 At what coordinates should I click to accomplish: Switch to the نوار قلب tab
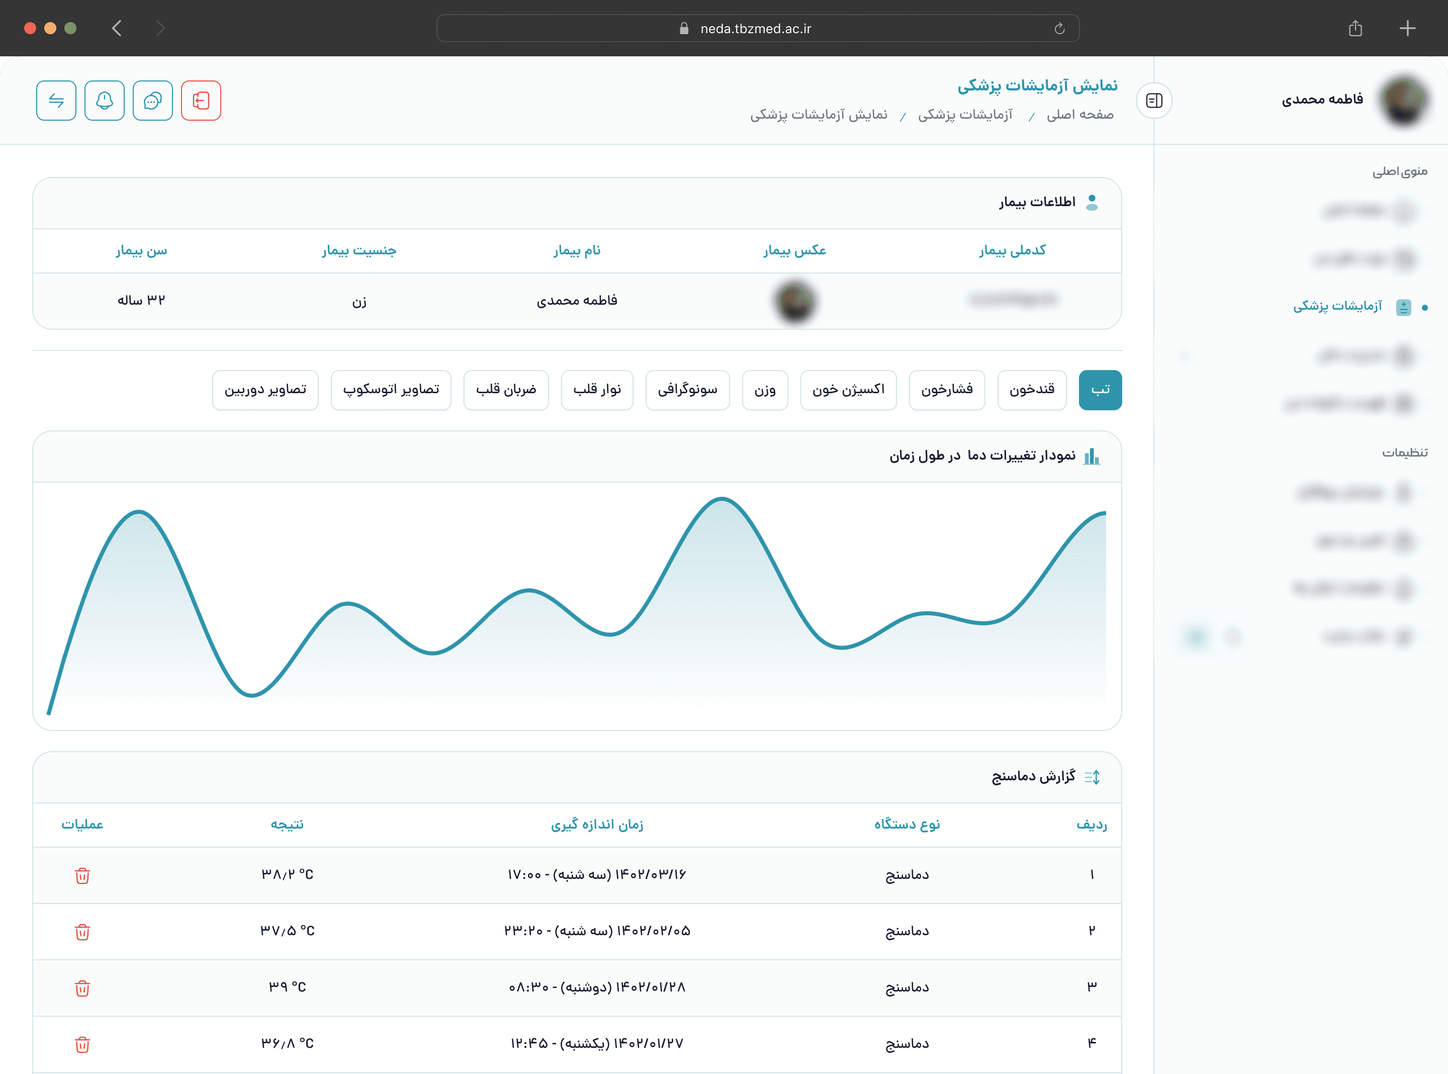pos(597,390)
